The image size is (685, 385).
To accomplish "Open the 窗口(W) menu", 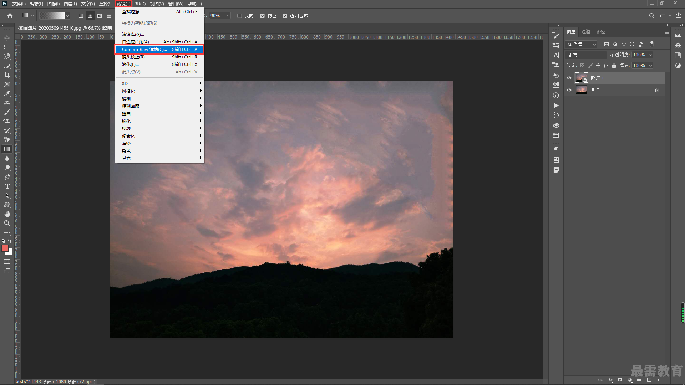I will click(176, 4).
